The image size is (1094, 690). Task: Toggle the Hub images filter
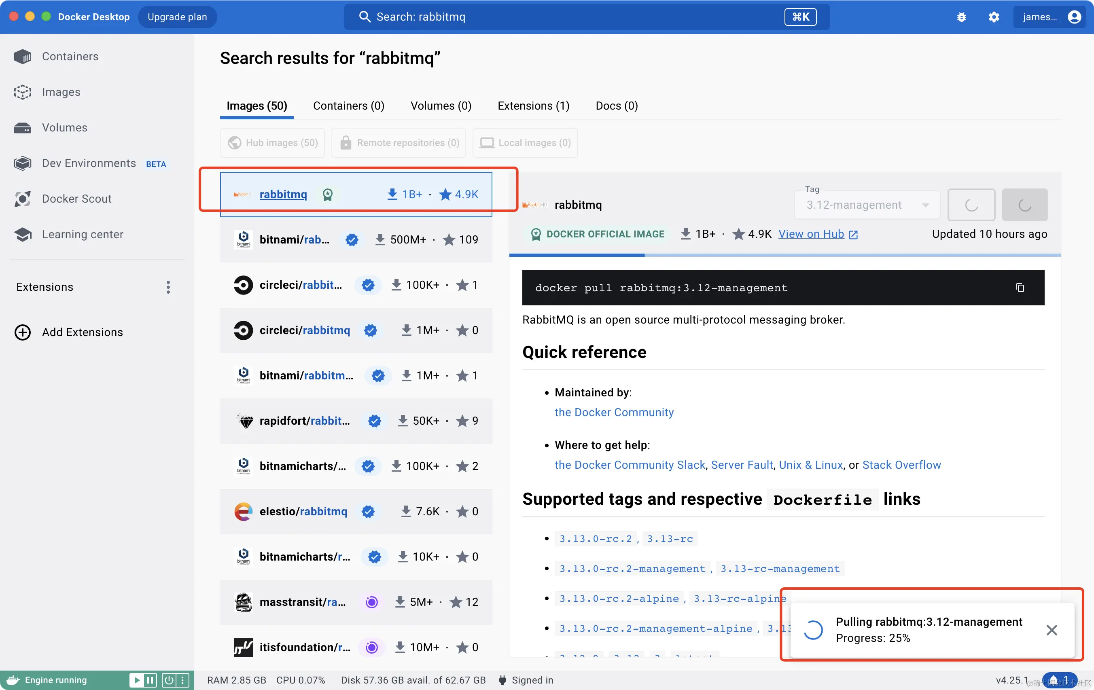click(273, 143)
